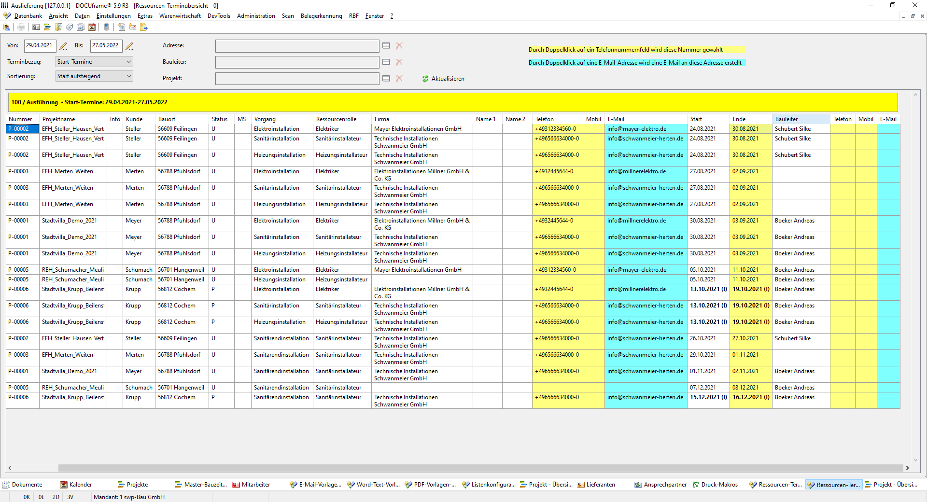Viewport: 927px width, 502px height.
Task: Click the copy documents toolbar icon
Action: coord(81,27)
